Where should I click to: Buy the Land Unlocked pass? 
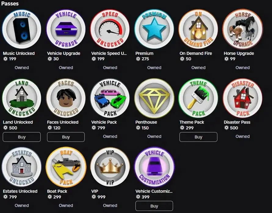[x=22, y=137]
